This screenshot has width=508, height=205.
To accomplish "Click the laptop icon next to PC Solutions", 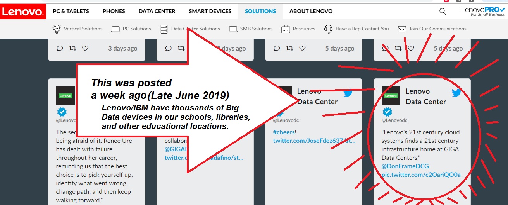I will pyautogui.click(x=115, y=29).
